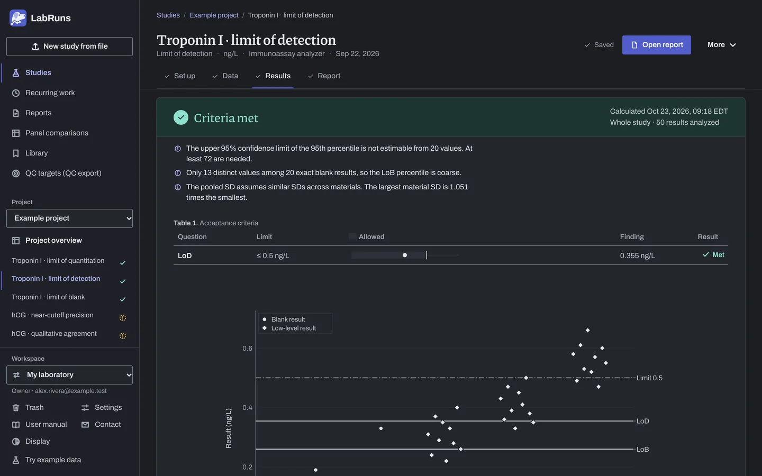Click the Blank result legend entry
The height and width of the screenshot is (476, 762).
tap(284, 319)
